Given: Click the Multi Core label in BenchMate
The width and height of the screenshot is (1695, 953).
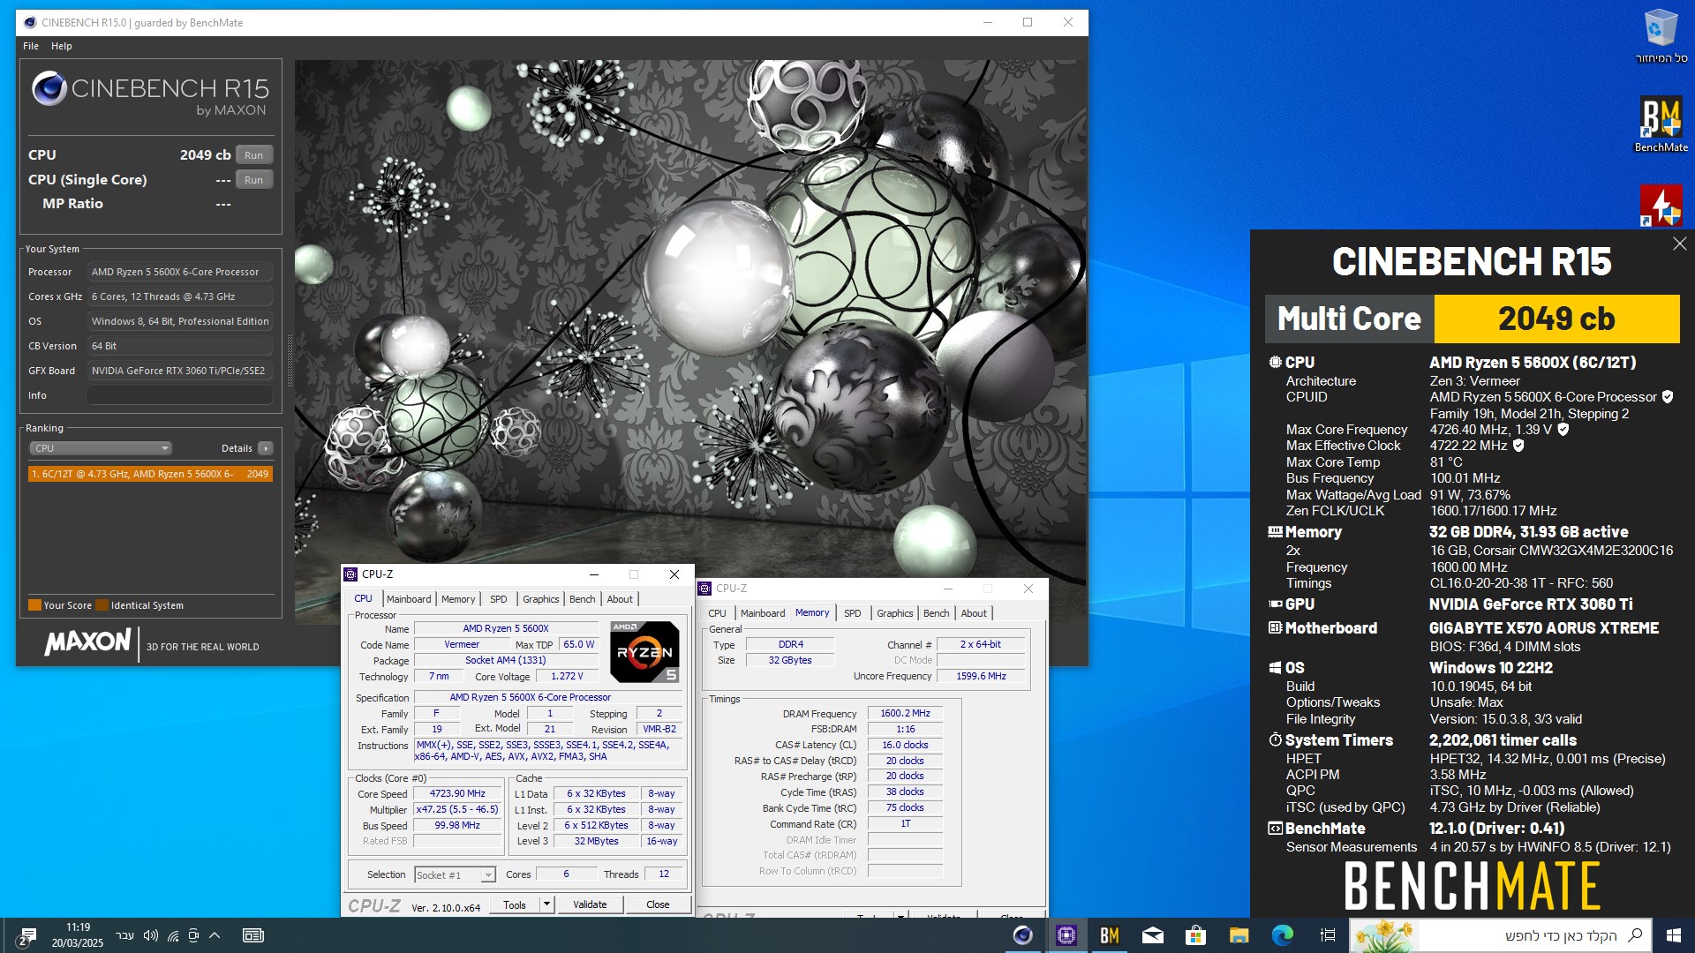Looking at the screenshot, I should [1349, 319].
